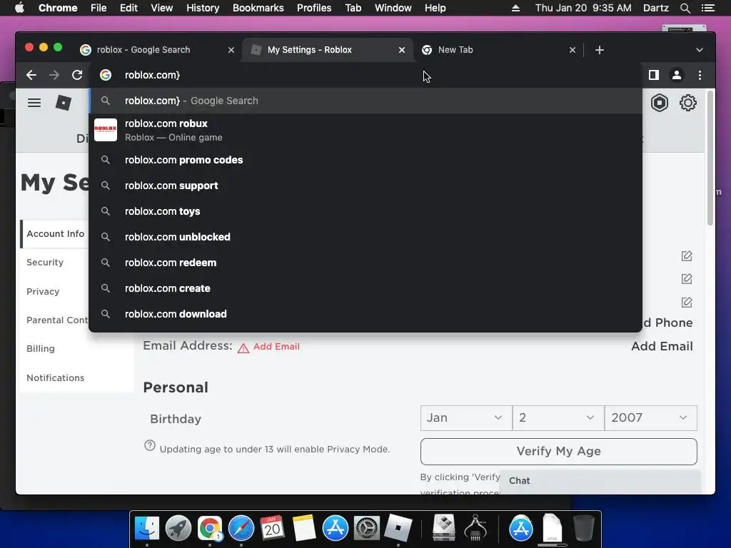
Task: Open the History menu
Action: [x=203, y=8]
